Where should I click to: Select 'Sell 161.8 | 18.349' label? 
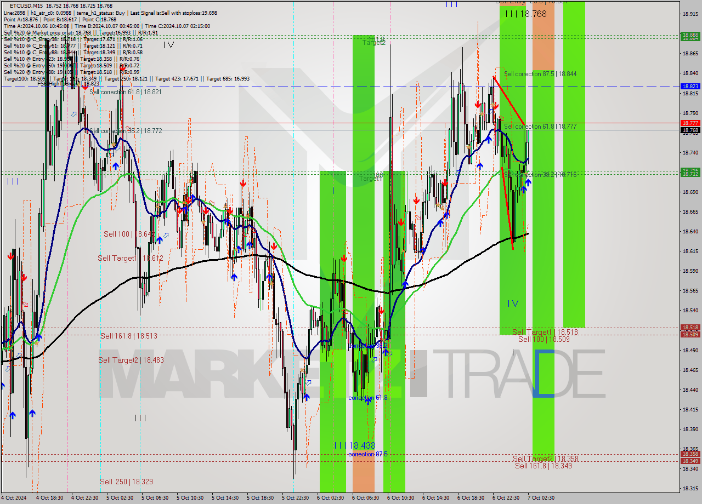[x=544, y=466]
